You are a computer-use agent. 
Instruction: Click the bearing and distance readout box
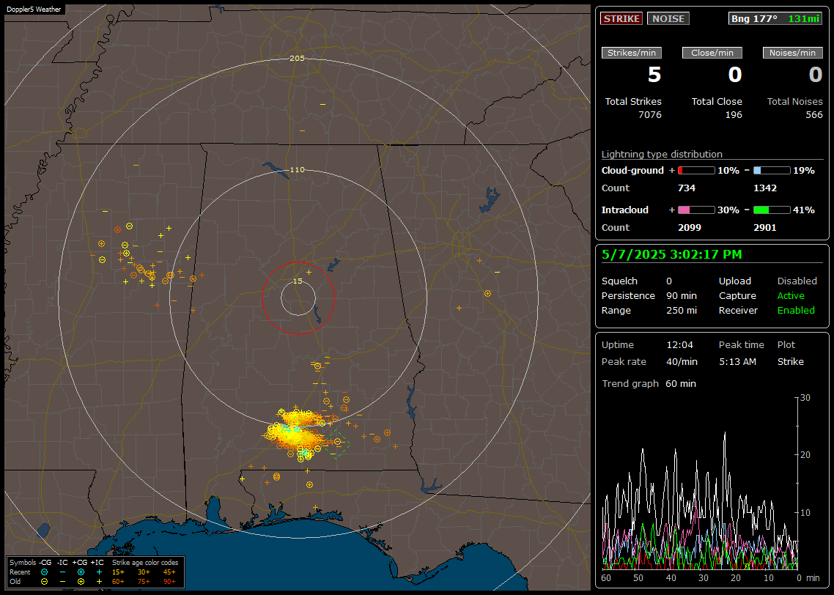775,18
